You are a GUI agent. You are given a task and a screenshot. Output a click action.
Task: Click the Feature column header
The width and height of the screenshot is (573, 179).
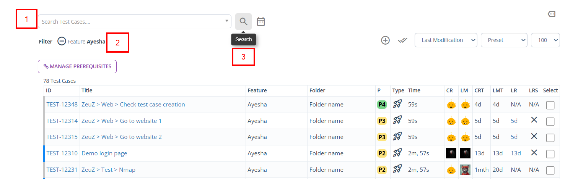tap(257, 90)
